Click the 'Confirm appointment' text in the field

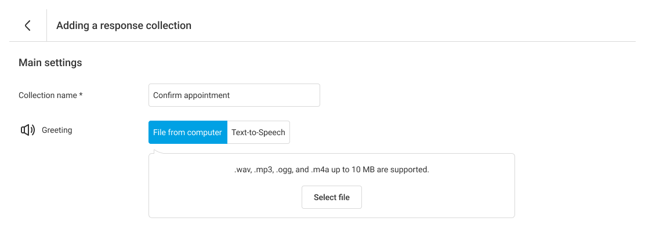pos(191,95)
